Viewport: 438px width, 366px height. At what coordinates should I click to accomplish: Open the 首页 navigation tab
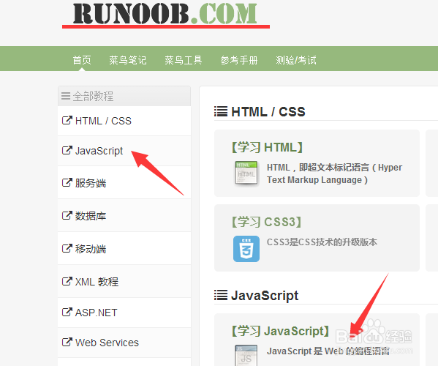click(82, 60)
